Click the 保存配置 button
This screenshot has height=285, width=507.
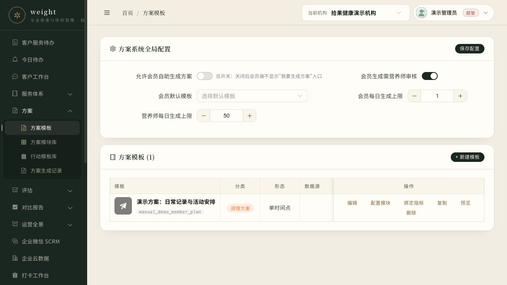click(x=470, y=49)
